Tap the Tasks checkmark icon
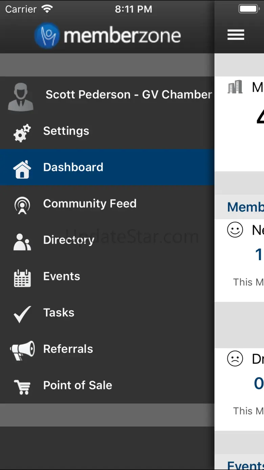 point(22,314)
